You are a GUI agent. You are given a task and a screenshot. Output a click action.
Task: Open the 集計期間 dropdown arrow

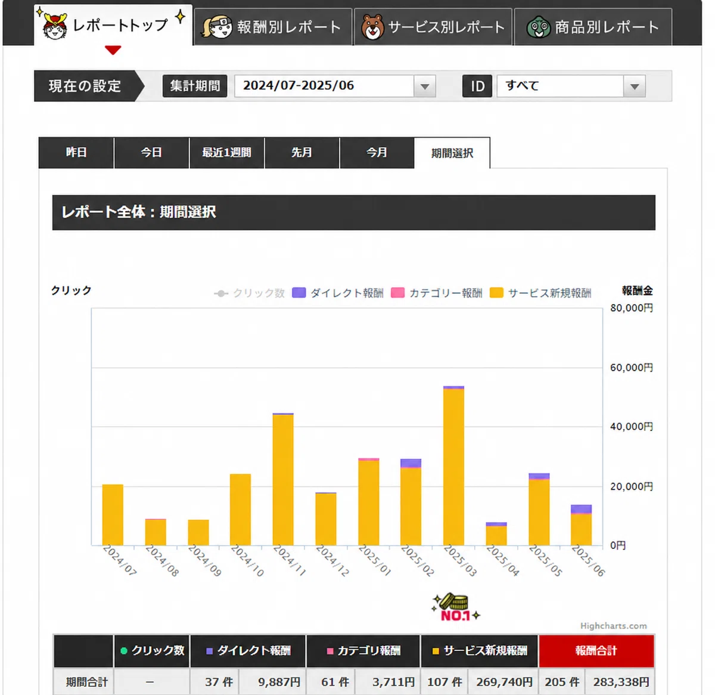425,86
